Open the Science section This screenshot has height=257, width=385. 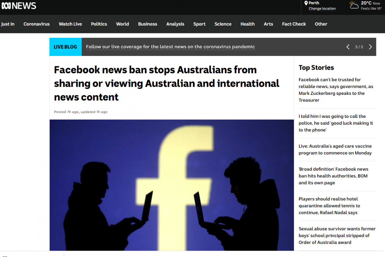[x=223, y=24]
